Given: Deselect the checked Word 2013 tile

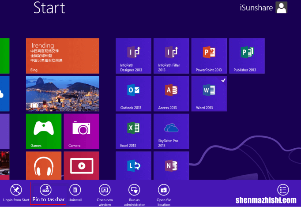Looking at the screenshot, I should tap(209, 94).
